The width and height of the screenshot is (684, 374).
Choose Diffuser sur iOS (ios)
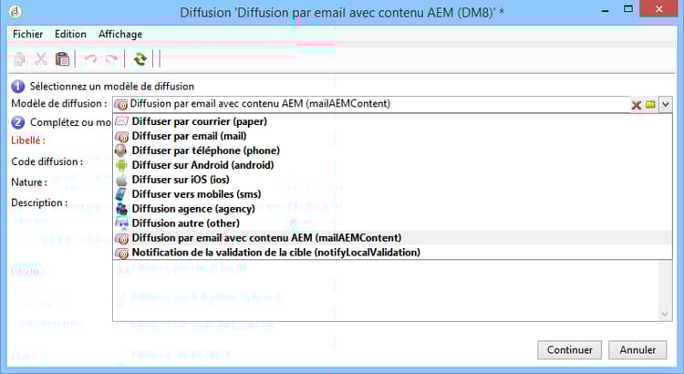[392, 180]
